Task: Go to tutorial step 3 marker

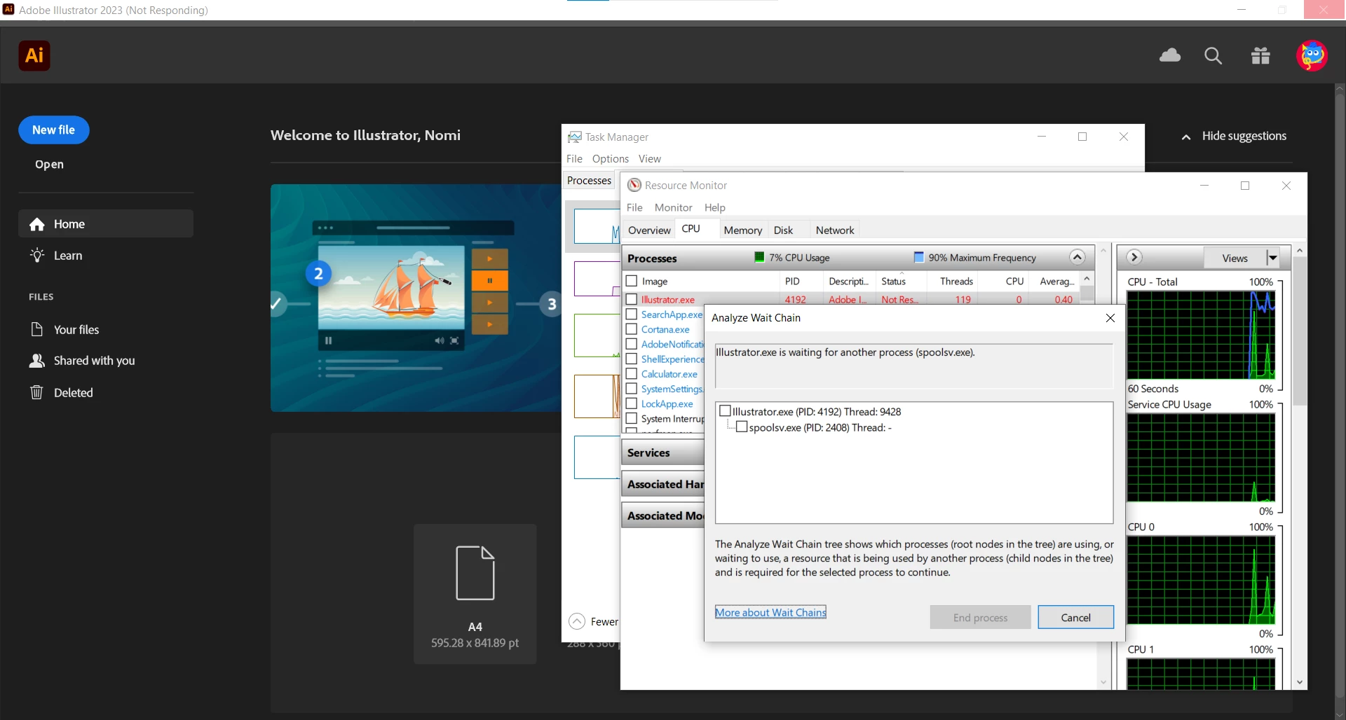Action: point(552,304)
